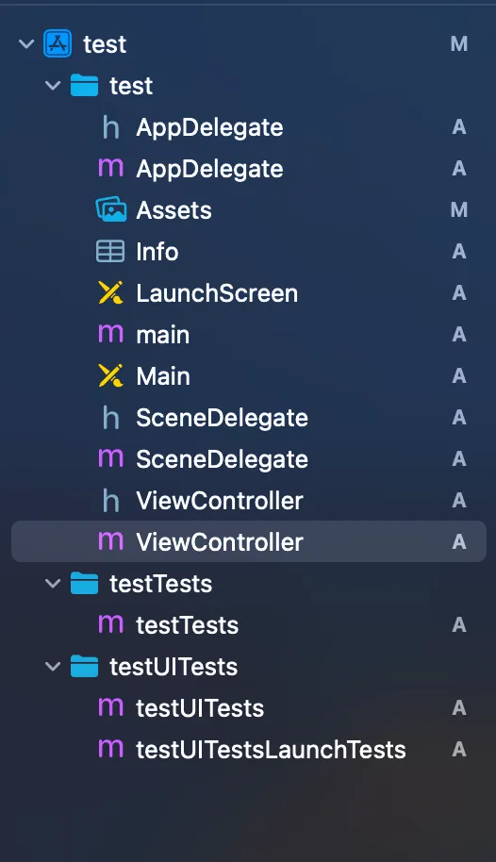Collapse the testTests folder chevron

(x=53, y=583)
